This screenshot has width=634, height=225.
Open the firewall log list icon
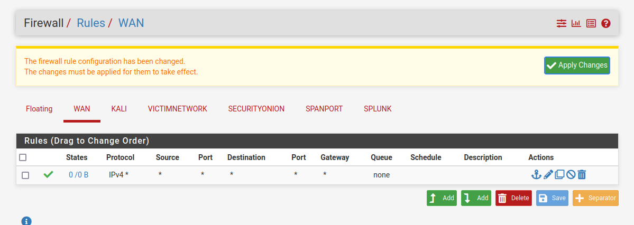(x=591, y=23)
